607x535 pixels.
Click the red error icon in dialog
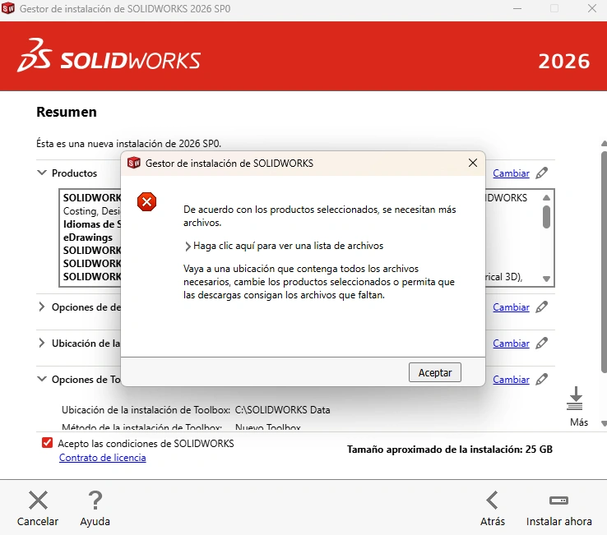[x=146, y=201]
